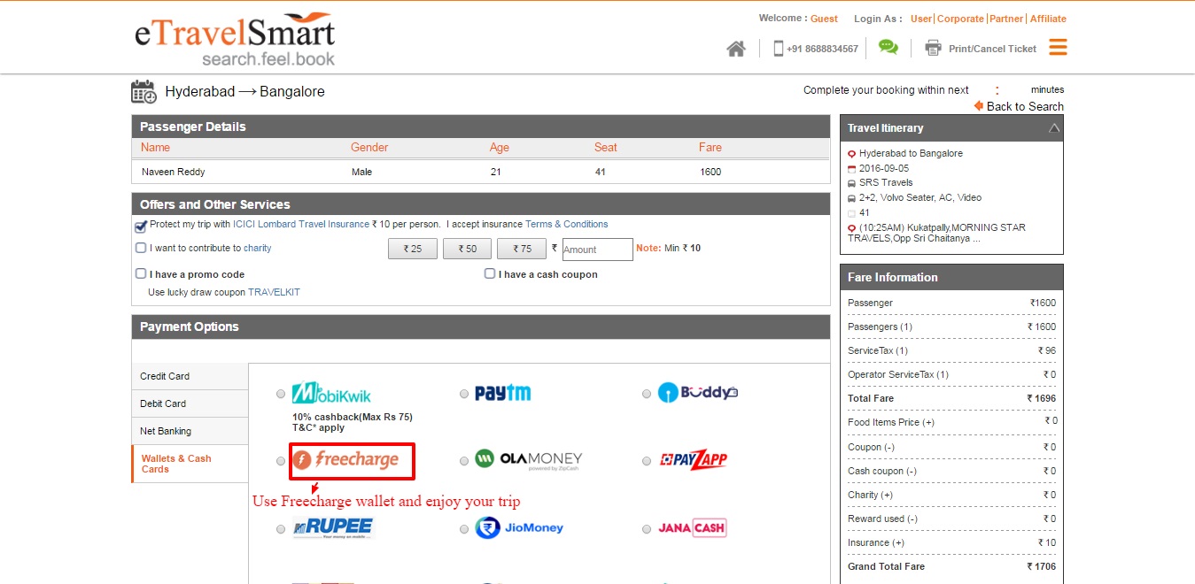Click passenger name Naveen Reddy
The height and width of the screenshot is (584, 1195).
pos(173,172)
